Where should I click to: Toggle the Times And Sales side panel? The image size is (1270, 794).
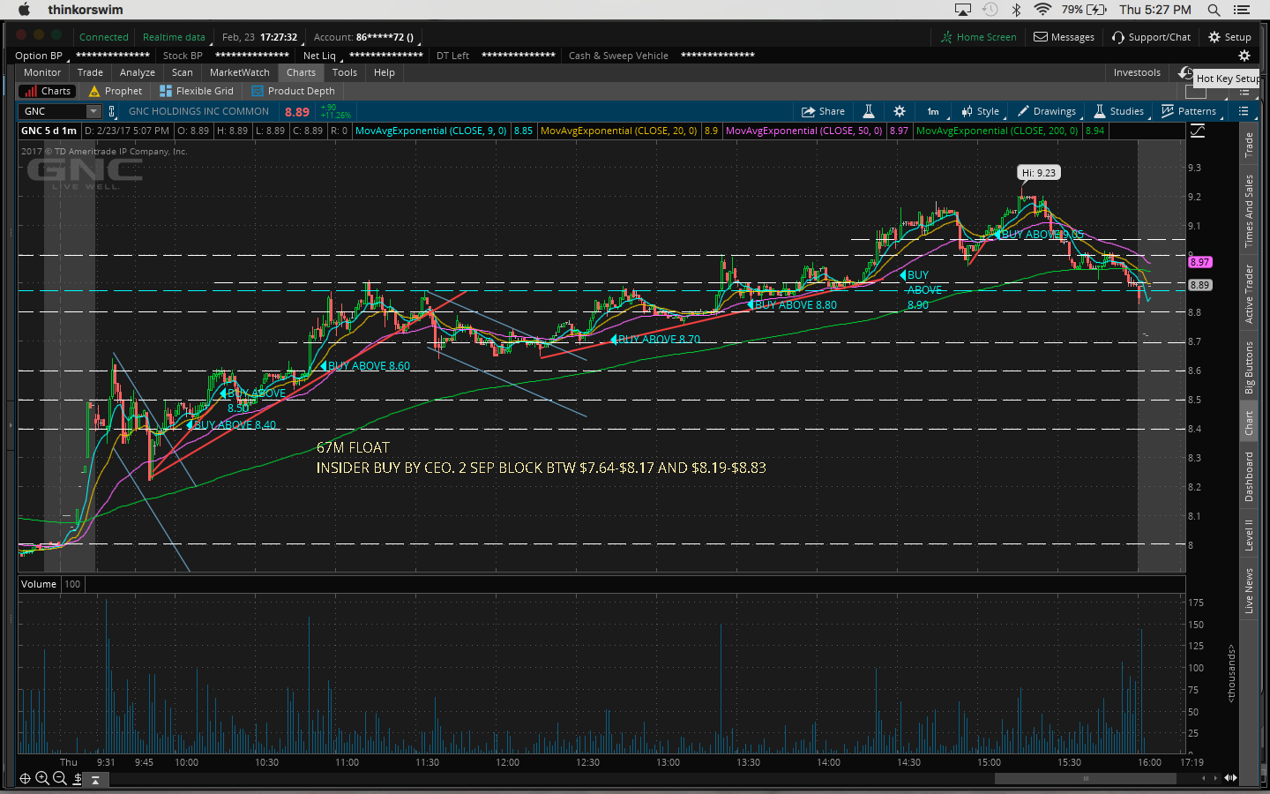(x=1249, y=211)
